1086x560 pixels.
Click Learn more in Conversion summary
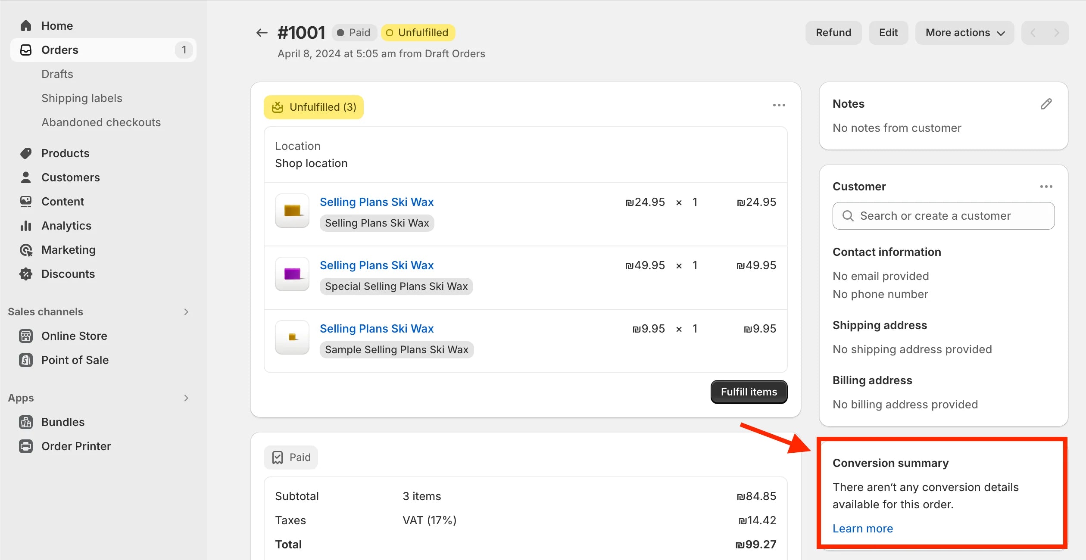pyautogui.click(x=862, y=528)
